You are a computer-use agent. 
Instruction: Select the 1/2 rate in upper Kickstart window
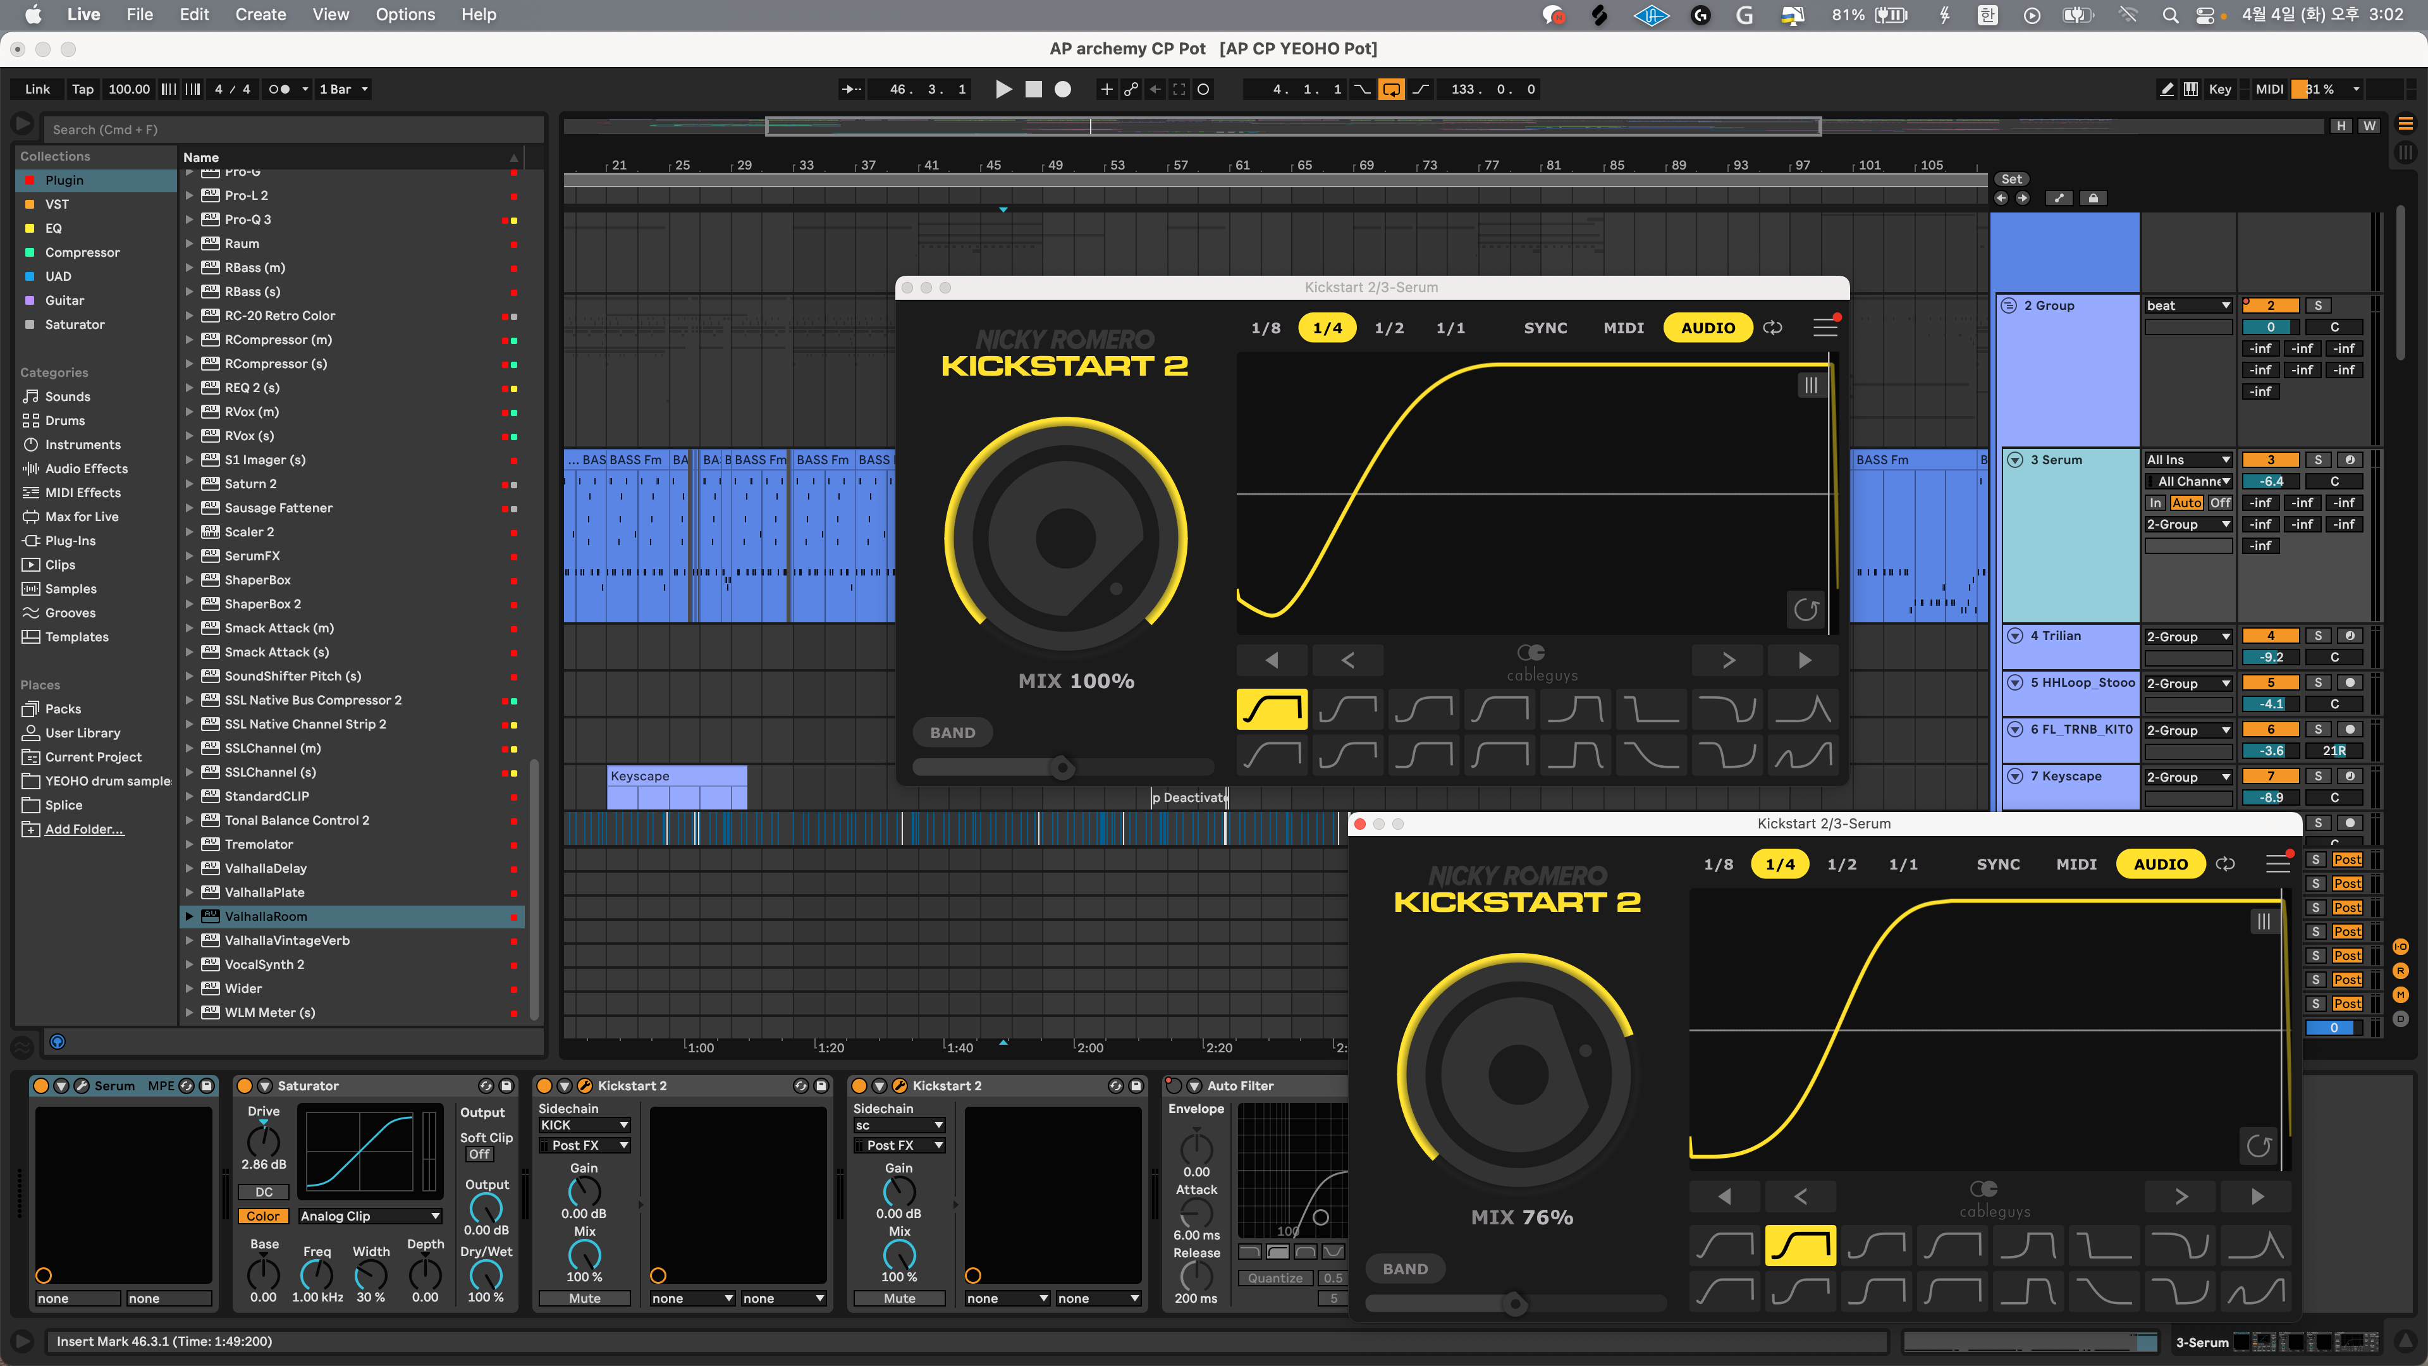(1389, 328)
